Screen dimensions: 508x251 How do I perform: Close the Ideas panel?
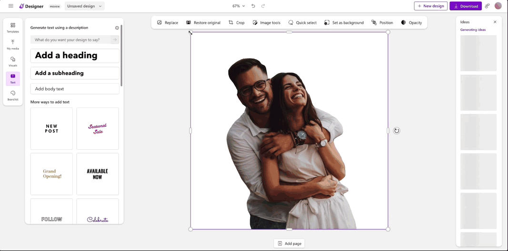click(x=495, y=22)
